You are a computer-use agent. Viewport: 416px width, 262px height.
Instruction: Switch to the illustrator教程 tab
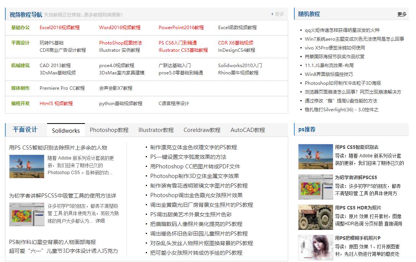(155, 130)
